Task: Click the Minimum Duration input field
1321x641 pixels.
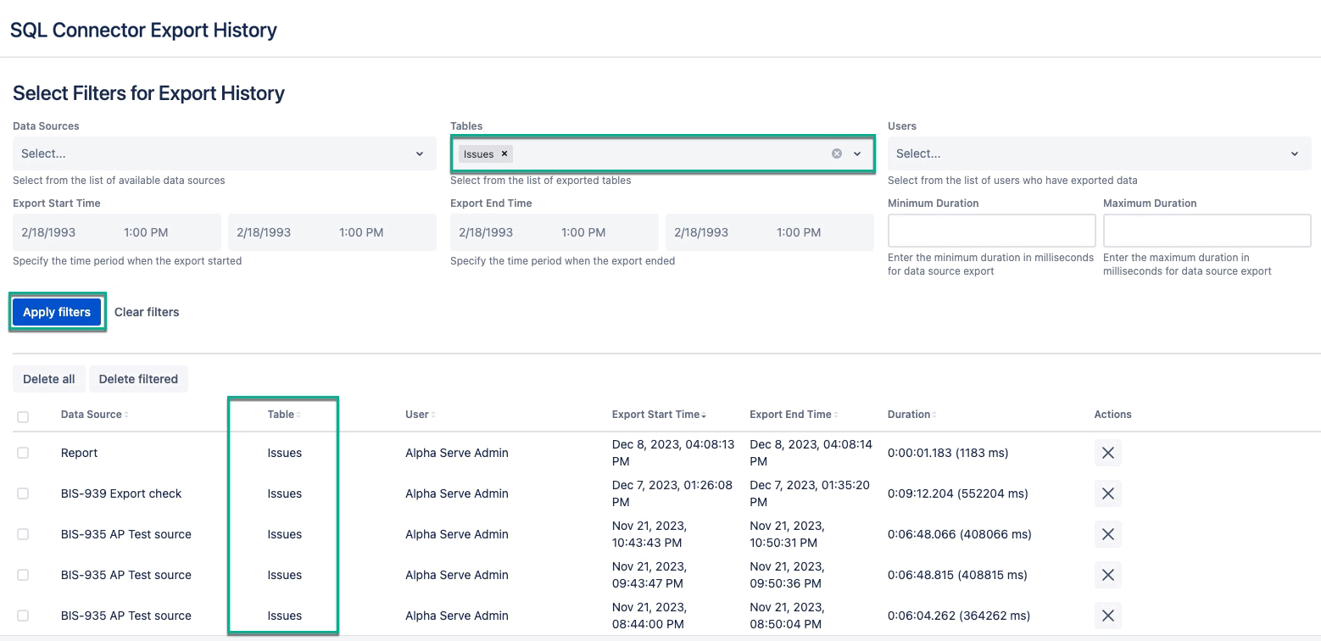Action: pos(990,230)
